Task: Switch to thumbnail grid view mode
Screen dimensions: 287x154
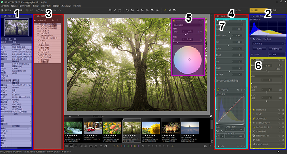Action: (66, 146)
